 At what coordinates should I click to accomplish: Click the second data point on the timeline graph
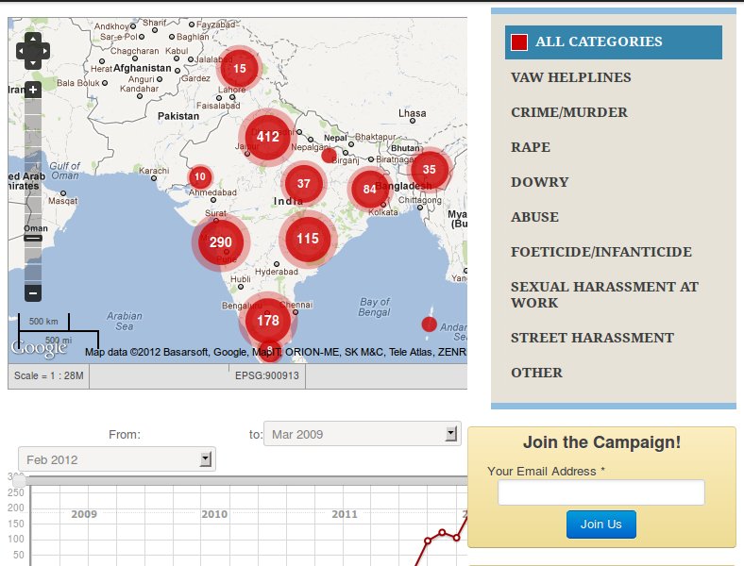coord(442,532)
